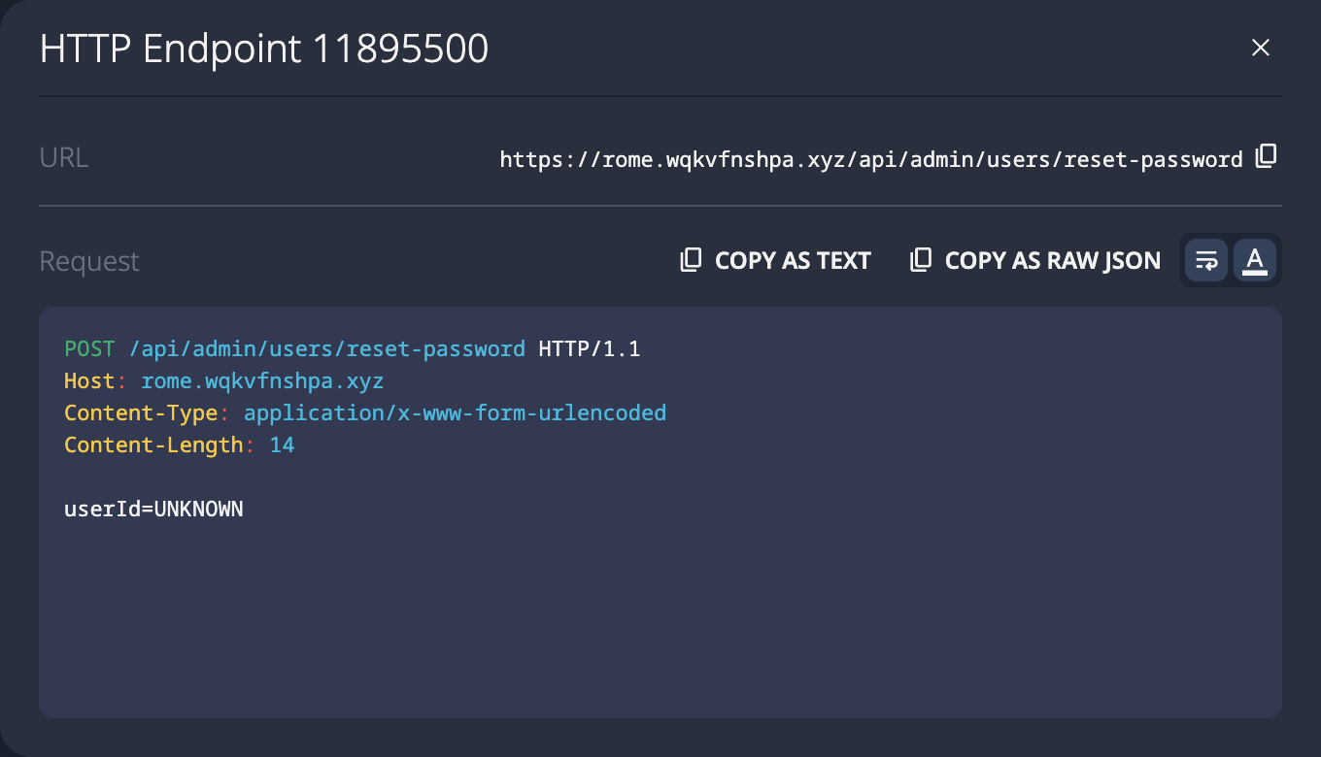Toggle syntax highlighting with the A button
Screen dimensions: 1321x757
(1255, 260)
